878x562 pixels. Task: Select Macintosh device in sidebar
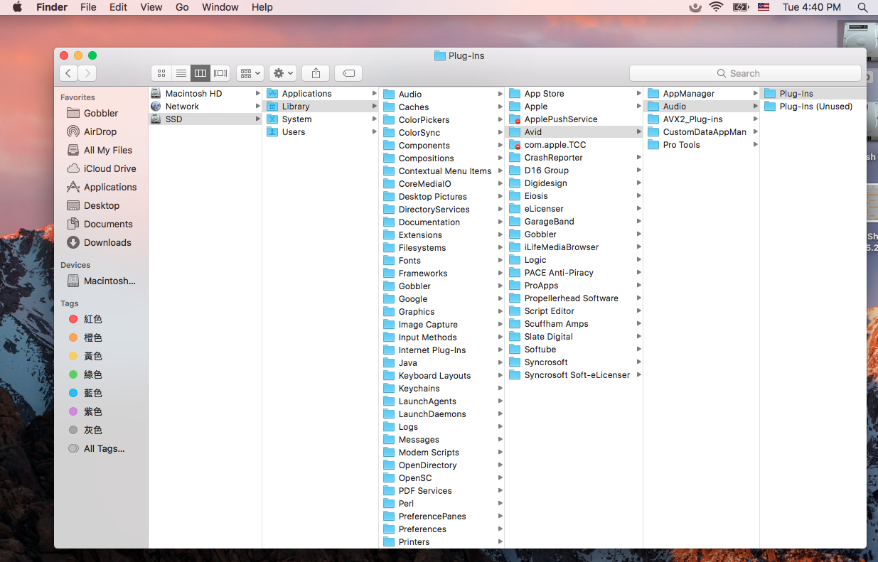(x=109, y=281)
